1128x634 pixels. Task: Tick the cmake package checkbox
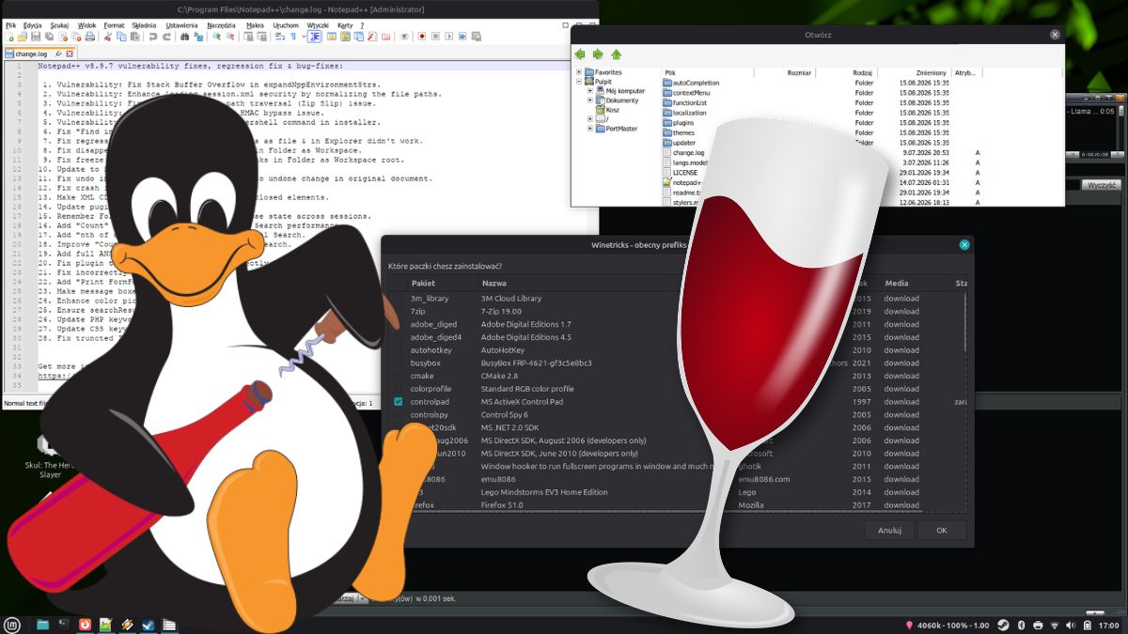click(x=399, y=376)
